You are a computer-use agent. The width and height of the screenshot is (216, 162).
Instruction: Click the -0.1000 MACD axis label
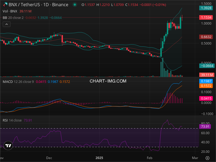tap(207, 114)
